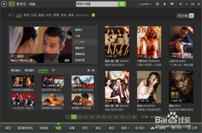This screenshot has width=202, height=133.
Task: Click the green magnifier search button
Action: 122,4
